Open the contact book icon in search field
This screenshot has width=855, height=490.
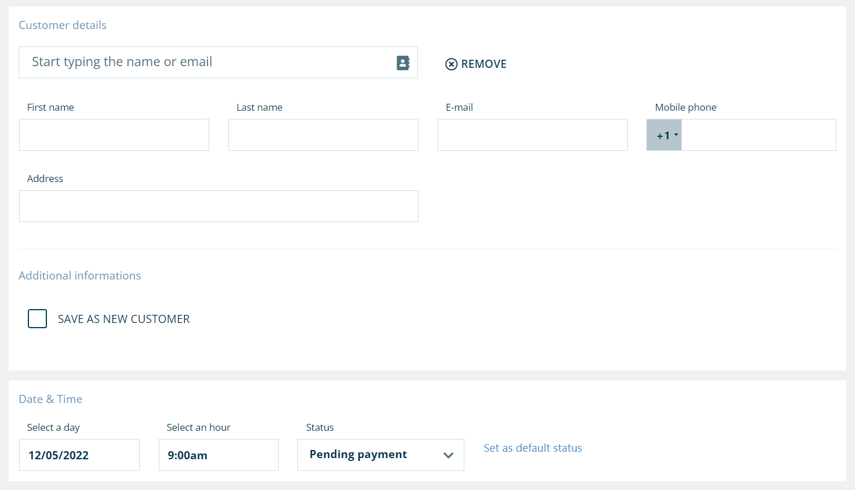(403, 63)
